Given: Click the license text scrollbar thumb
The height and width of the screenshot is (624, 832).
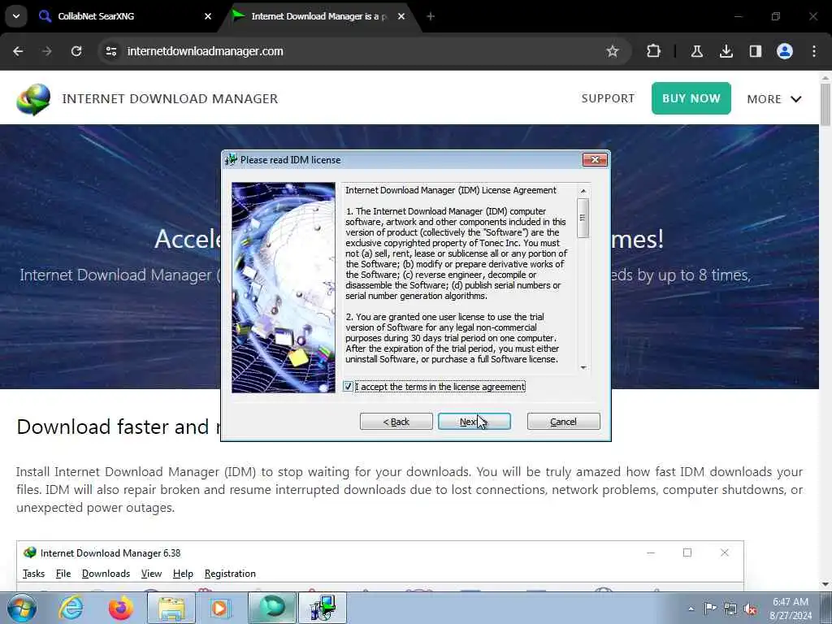Looking at the screenshot, I should [583, 218].
